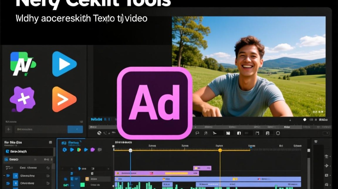Click the blue hexagon icon in the timeline panel
Viewport: 338px width, 189px height.
click(x=65, y=150)
